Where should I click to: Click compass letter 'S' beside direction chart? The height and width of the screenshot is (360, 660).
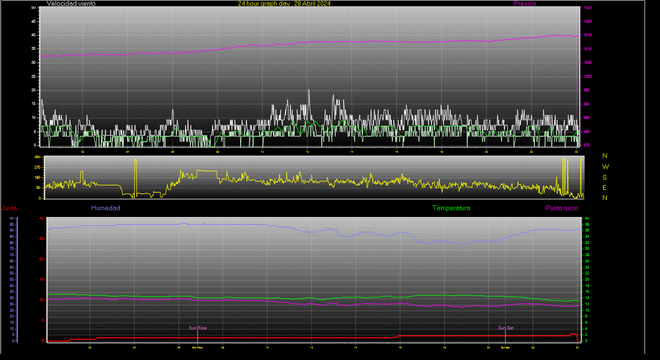605,177
